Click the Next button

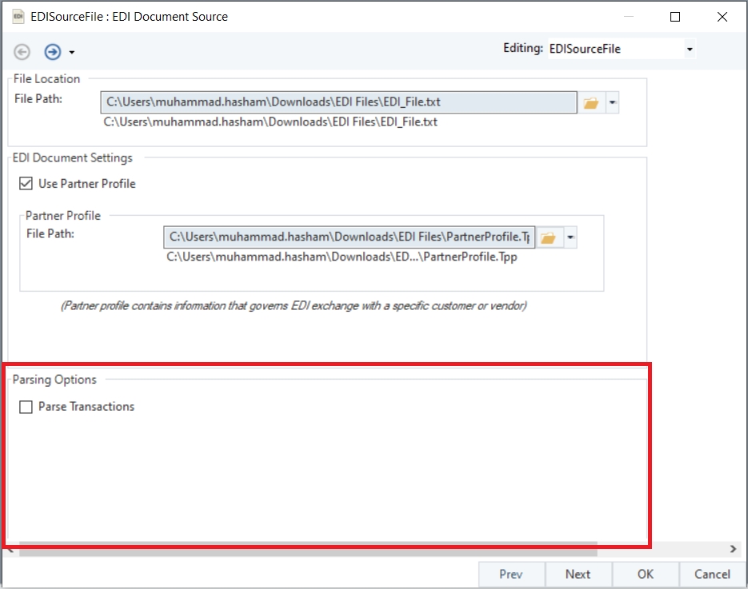578,574
